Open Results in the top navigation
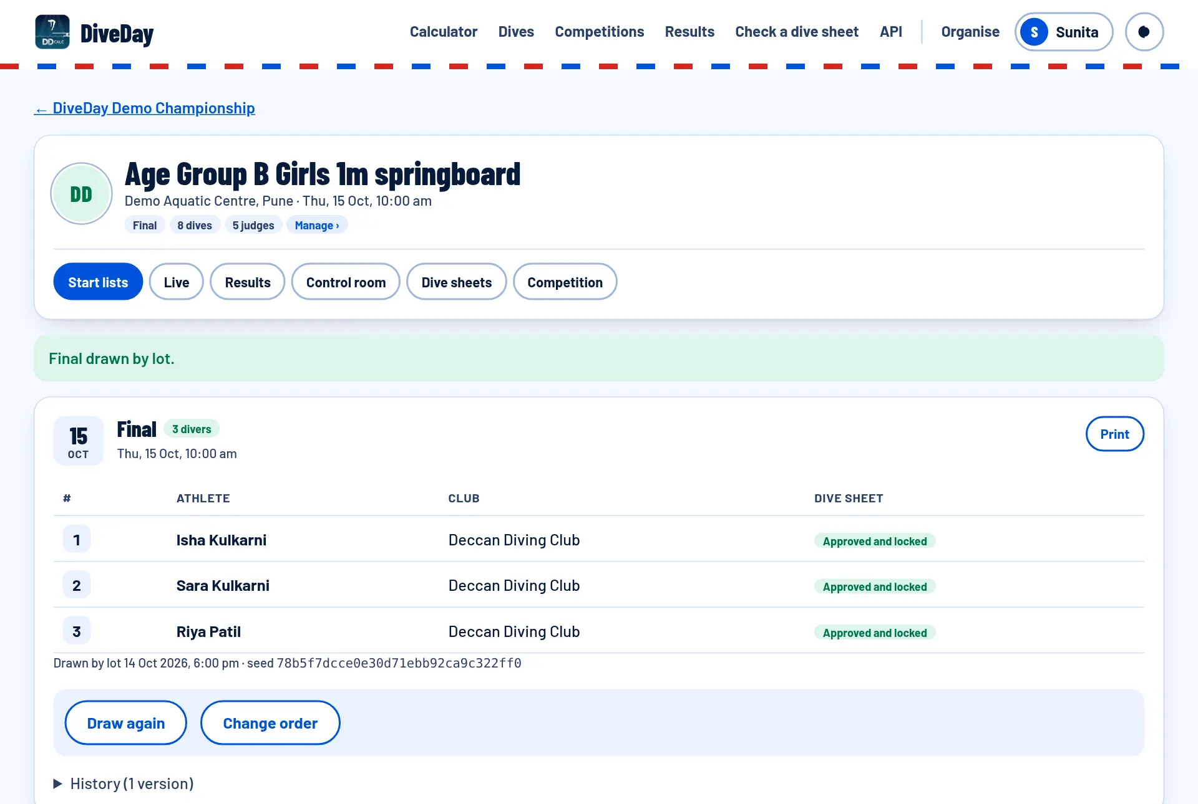The image size is (1198, 804). 689,32
